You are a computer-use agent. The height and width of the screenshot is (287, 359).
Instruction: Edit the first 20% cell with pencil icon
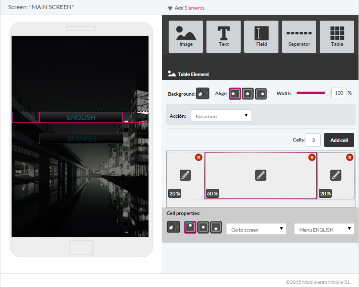(185, 175)
